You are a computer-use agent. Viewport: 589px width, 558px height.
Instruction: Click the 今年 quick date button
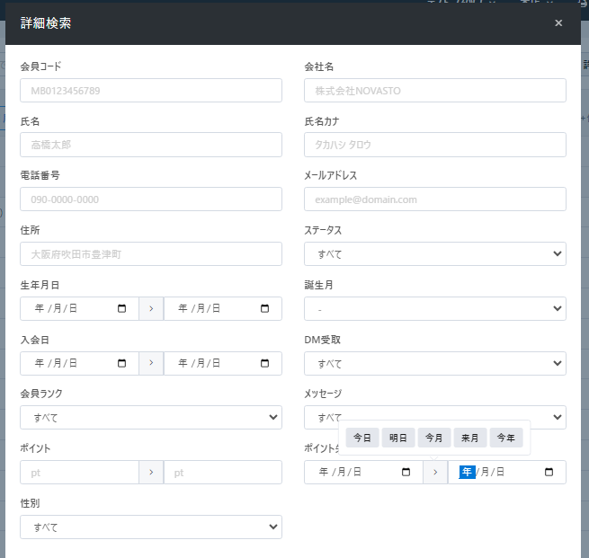point(506,438)
